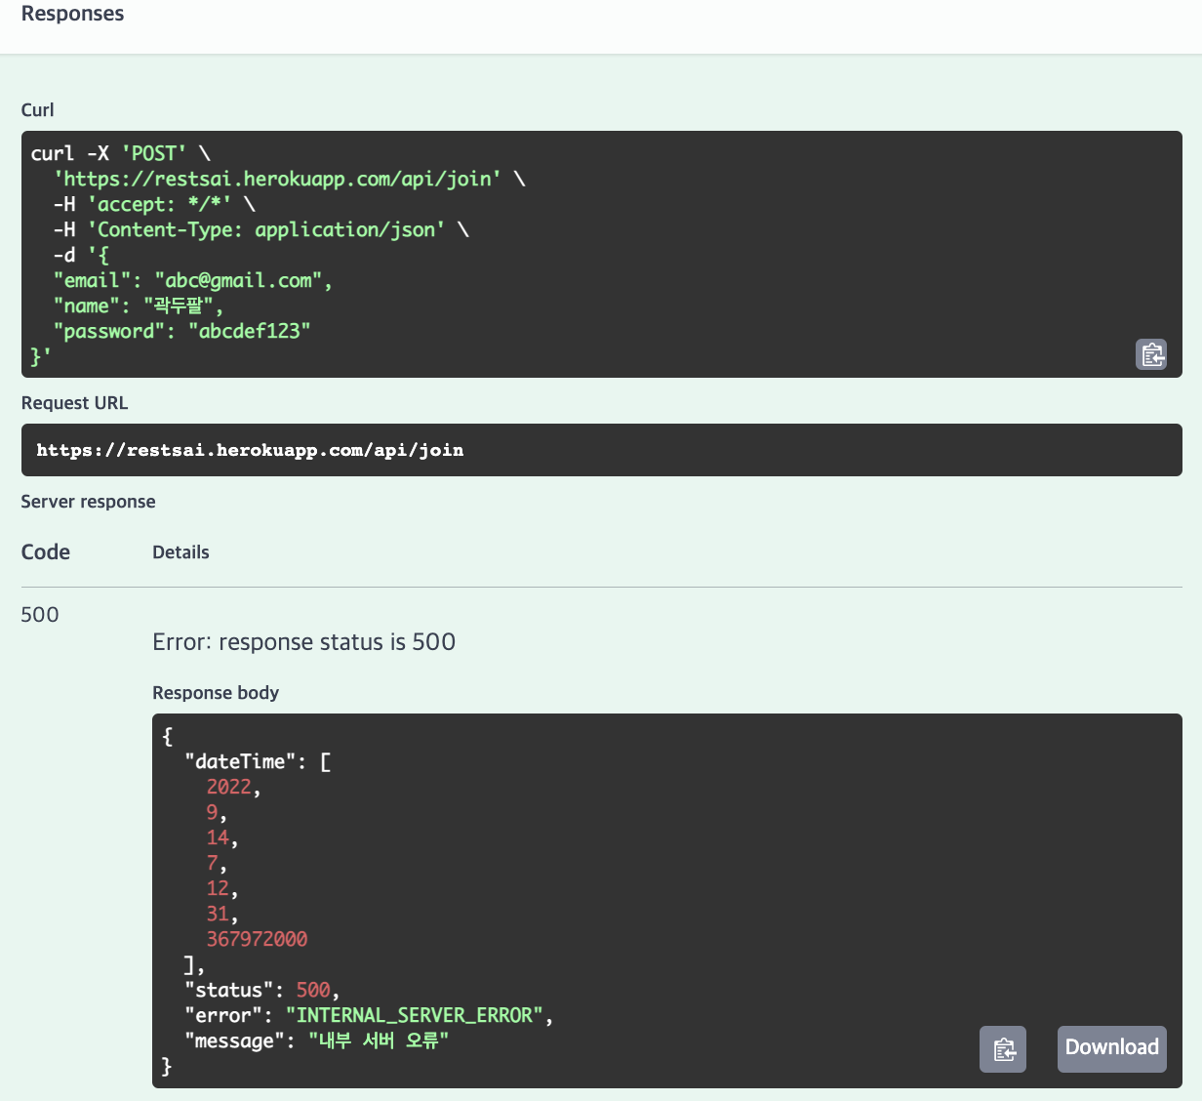This screenshot has height=1101, width=1202.
Task: Click the message '내부 서버 오류' value
Action: coord(379,1040)
